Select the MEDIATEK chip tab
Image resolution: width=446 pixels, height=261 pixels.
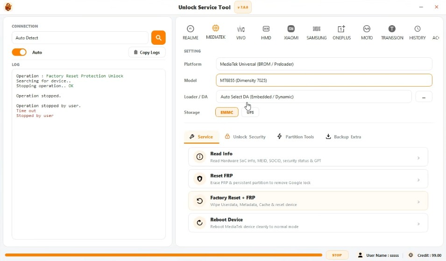(x=216, y=32)
